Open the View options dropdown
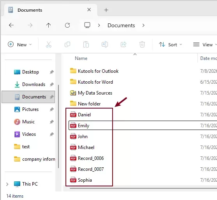217x200 pixels. tap(205, 44)
